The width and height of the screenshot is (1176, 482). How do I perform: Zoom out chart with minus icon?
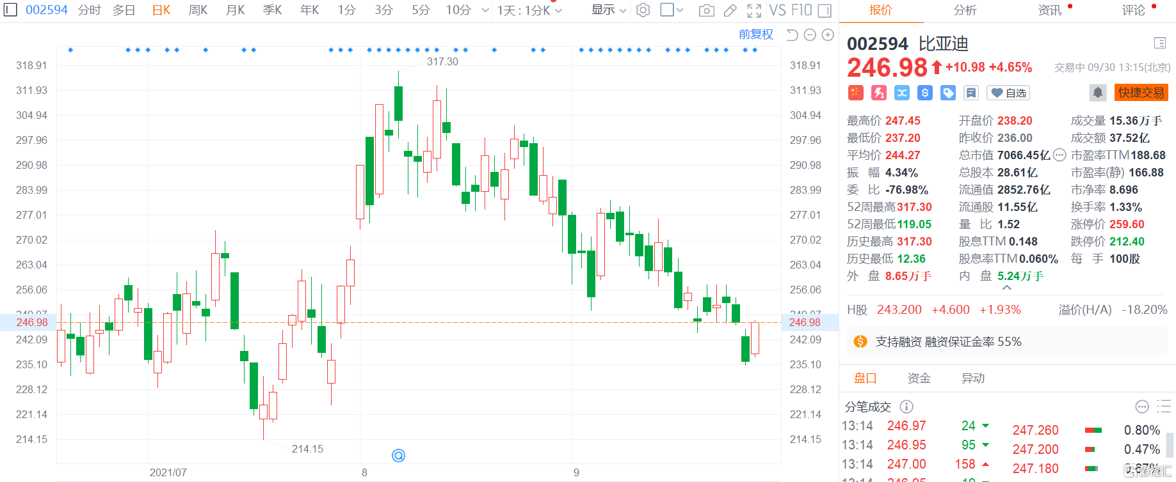810,35
